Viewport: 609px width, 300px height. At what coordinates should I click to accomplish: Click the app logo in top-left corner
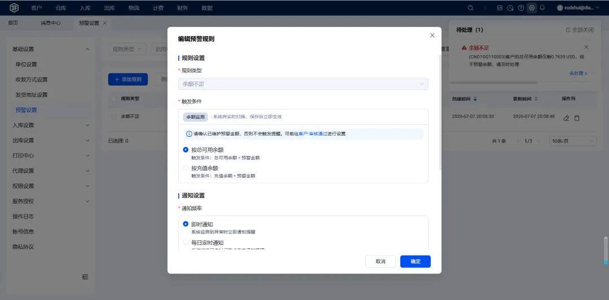tap(14, 8)
